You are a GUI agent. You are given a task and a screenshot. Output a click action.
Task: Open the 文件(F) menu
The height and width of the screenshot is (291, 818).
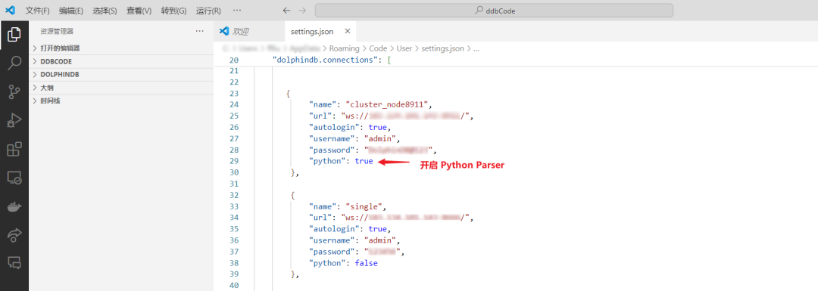[38, 11]
